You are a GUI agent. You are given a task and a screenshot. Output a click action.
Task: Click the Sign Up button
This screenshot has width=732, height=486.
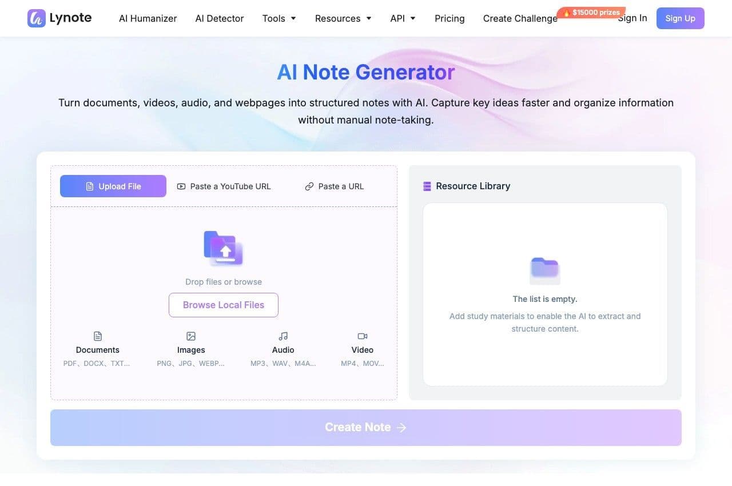pos(681,18)
